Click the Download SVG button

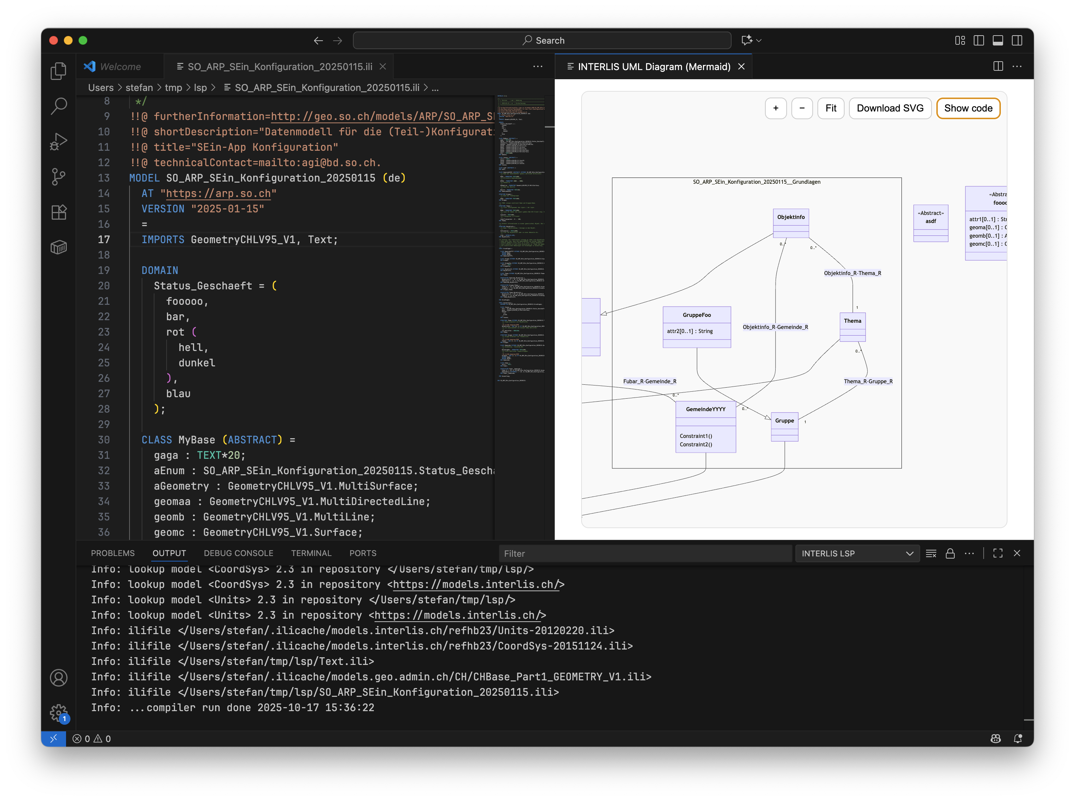click(889, 108)
